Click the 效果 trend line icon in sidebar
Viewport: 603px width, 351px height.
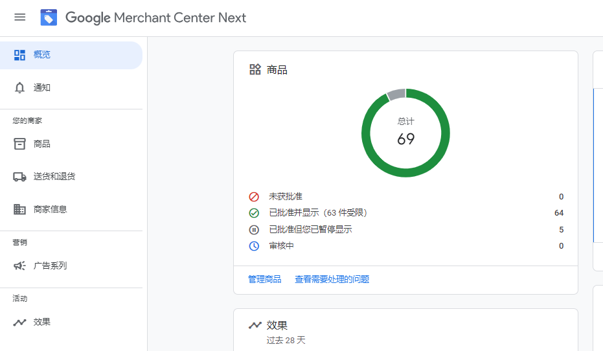click(x=20, y=322)
